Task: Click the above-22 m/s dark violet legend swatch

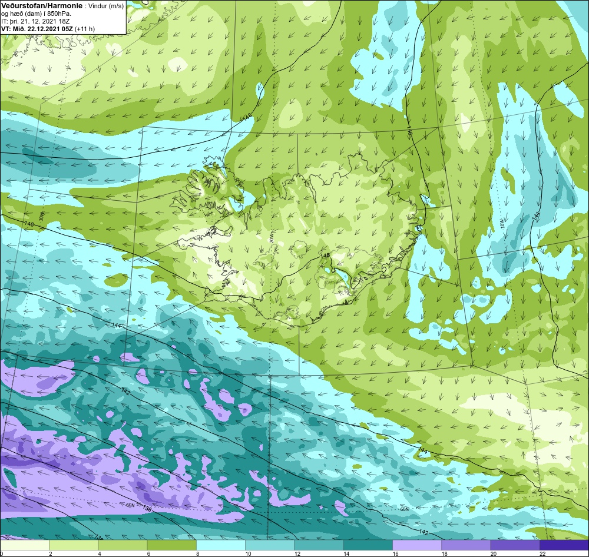Action: pyautogui.click(x=564, y=545)
